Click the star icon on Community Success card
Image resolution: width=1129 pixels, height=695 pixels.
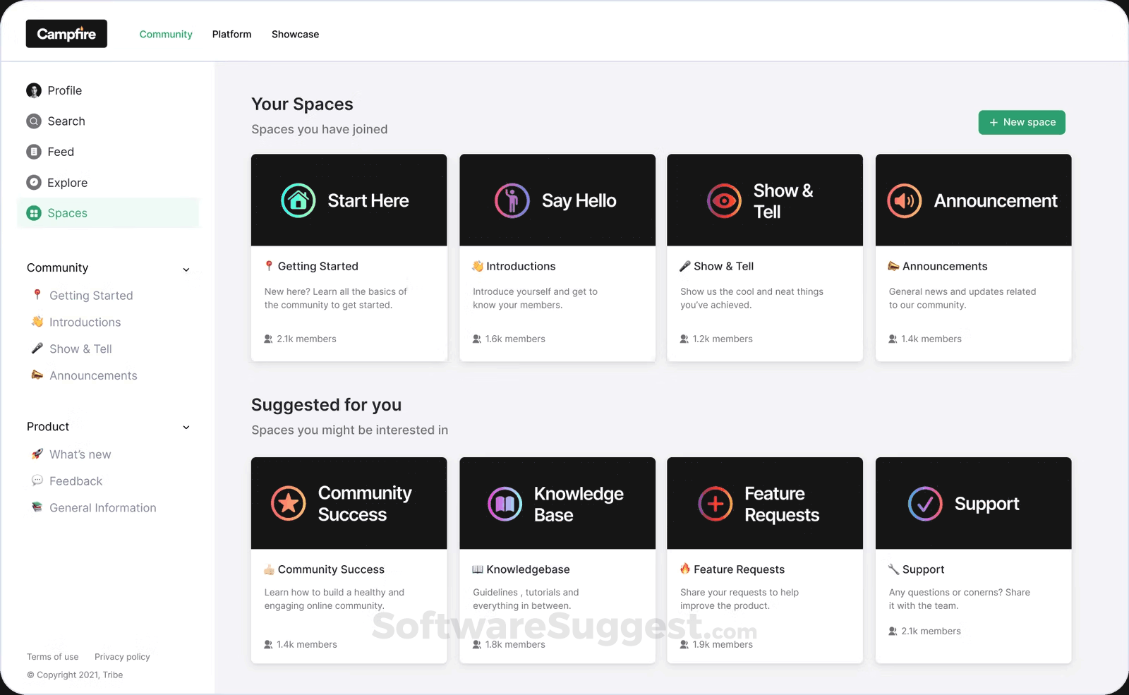[288, 503]
